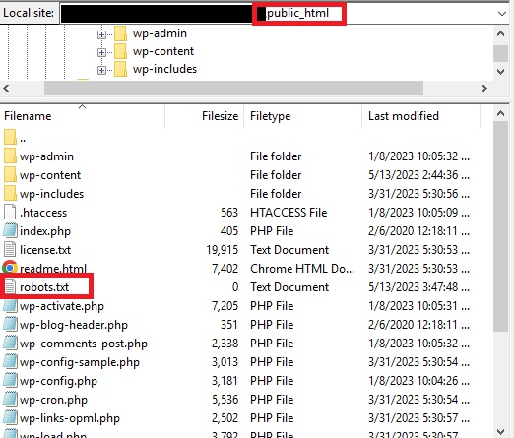
Task: Click the .htaccess file icon
Action: (10, 213)
